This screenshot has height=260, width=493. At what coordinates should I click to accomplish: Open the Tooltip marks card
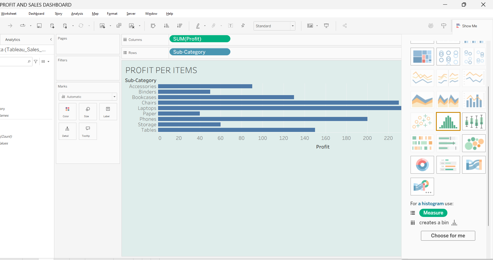(x=88, y=131)
